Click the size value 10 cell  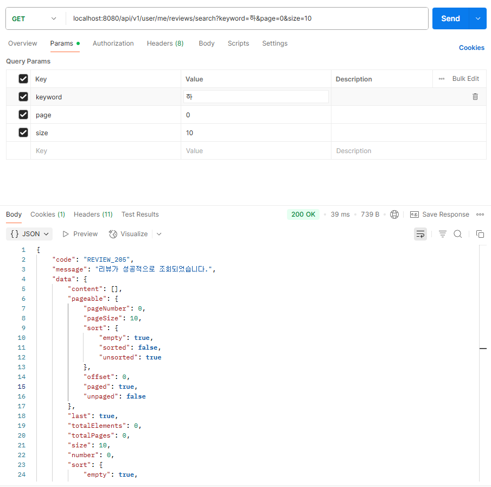(256, 132)
